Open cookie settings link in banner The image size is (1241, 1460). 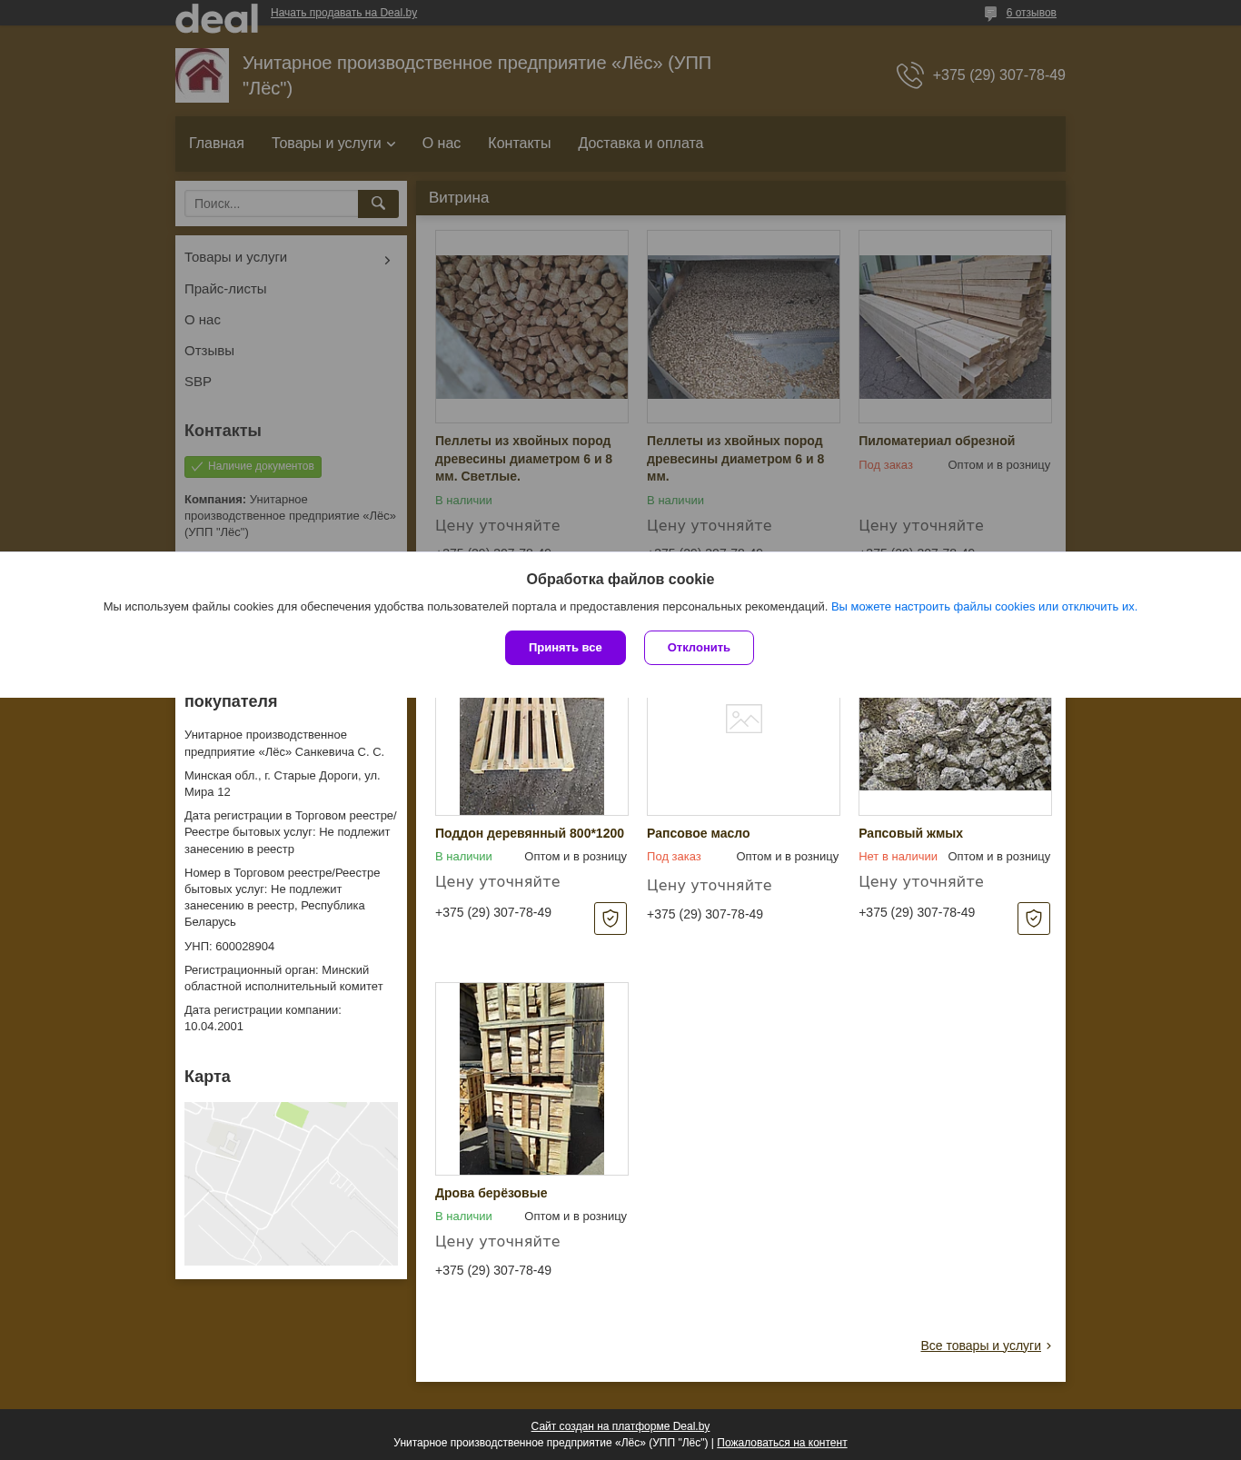984,607
